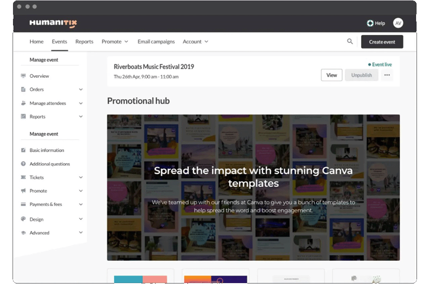Open Help via the lifebuoy icon

click(370, 23)
